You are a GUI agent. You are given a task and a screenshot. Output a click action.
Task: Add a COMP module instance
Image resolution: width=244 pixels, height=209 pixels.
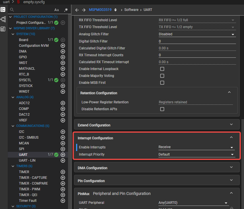click(63, 109)
